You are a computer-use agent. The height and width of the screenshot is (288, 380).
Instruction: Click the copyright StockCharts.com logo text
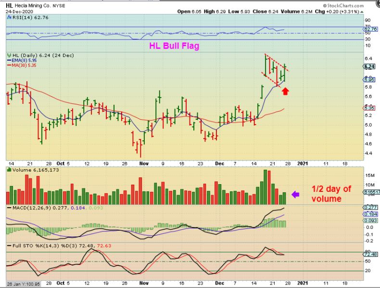coord(343,6)
